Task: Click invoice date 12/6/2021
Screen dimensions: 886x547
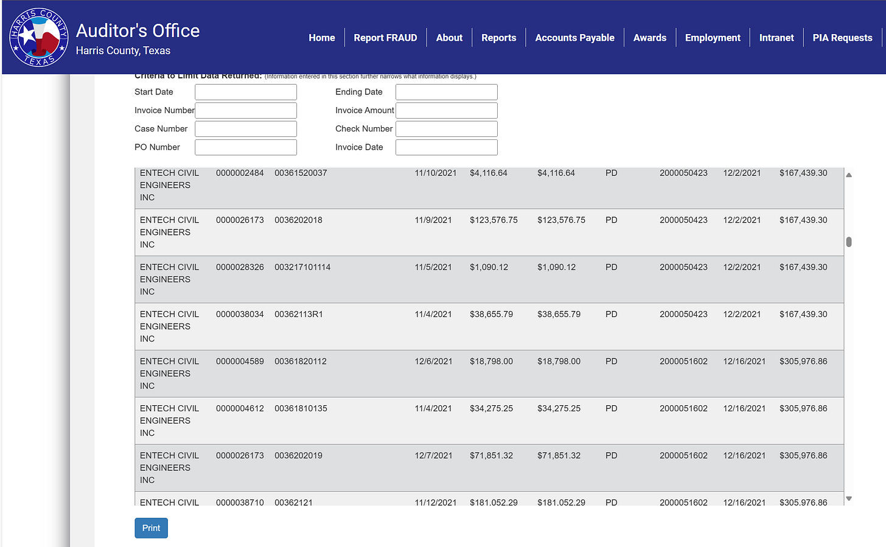Action: click(433, 361)
